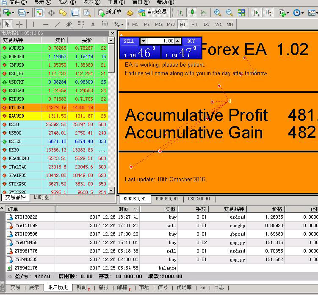Select the BTCUSD row in Market Watch
Image resolution: width=318 pixels, height=295 pixels.
click(x=54, y=107)
